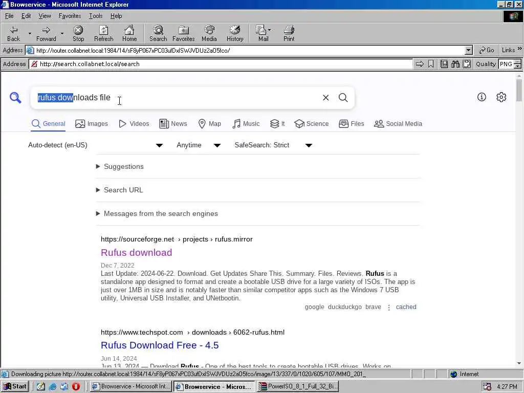524x393 pixels.
Task: Open the Help menu
Action: 116,16
